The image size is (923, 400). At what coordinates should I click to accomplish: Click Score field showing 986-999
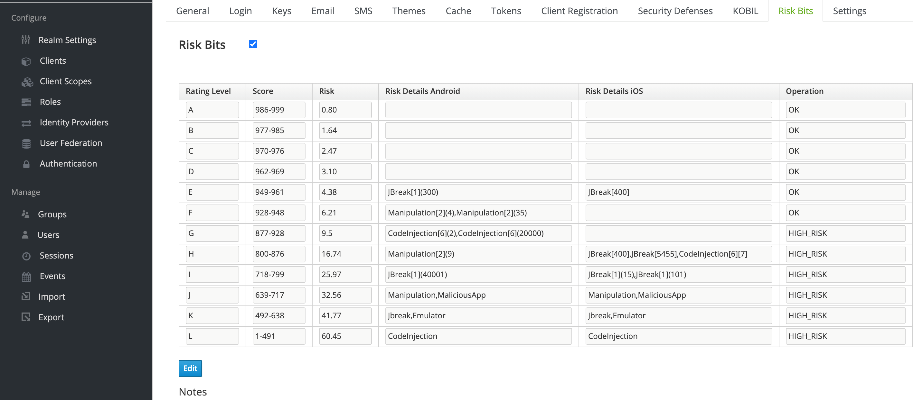[279, 110]
